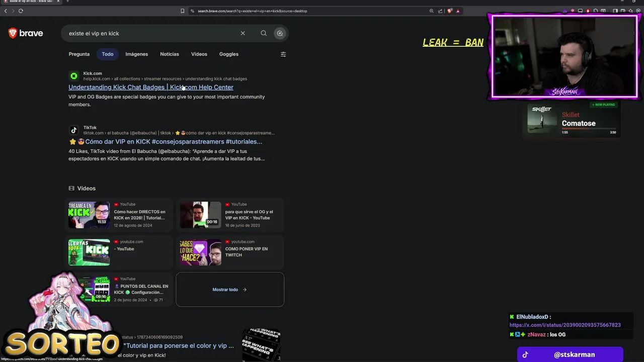The width and height of the screenshot is (644, 362).
Task: Click the browser Forward arrow
Action: point(13,11)
